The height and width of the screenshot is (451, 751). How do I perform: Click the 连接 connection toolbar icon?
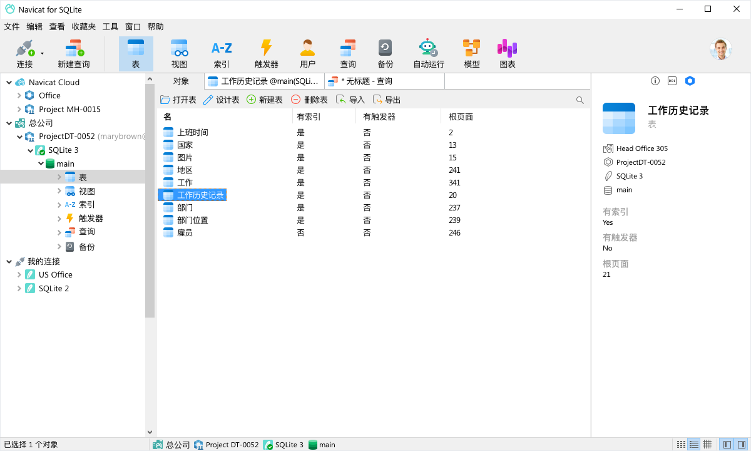pyautogui.click(x=24, y=54)
